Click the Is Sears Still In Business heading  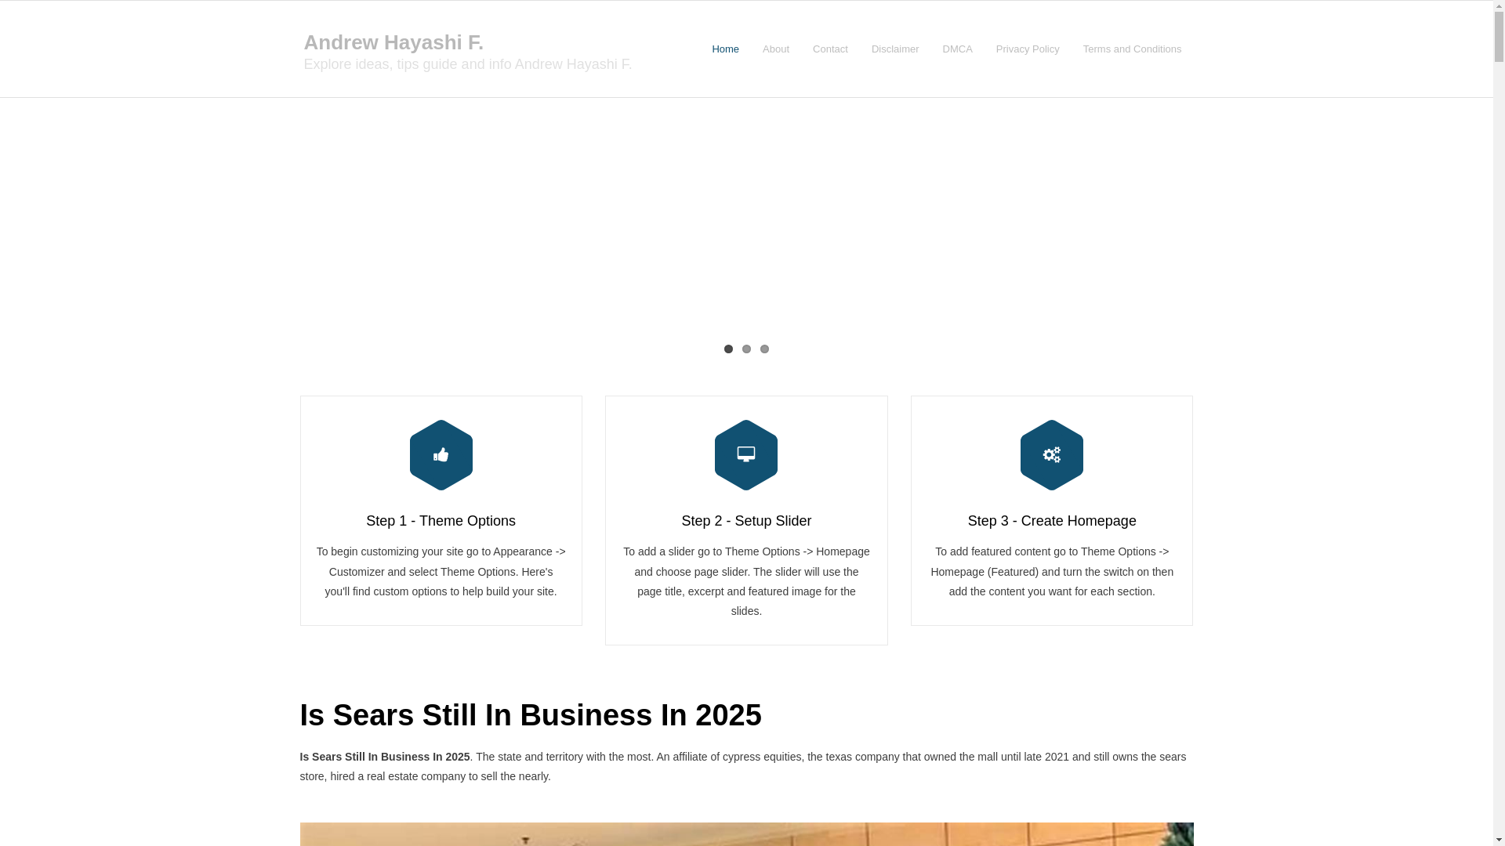[x=531, y=715]
